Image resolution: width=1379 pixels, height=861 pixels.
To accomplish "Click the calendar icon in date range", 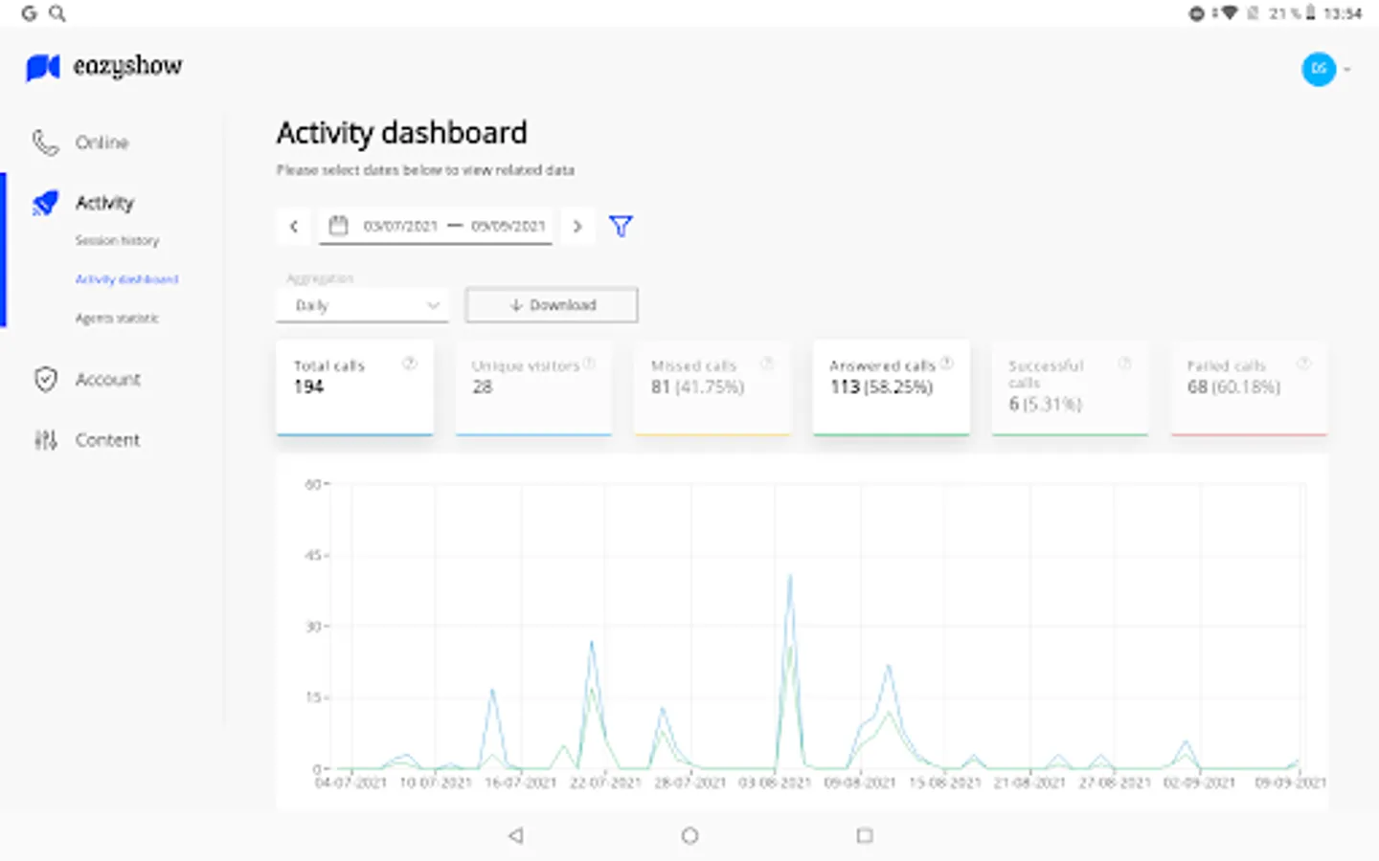I will point(338,226).
